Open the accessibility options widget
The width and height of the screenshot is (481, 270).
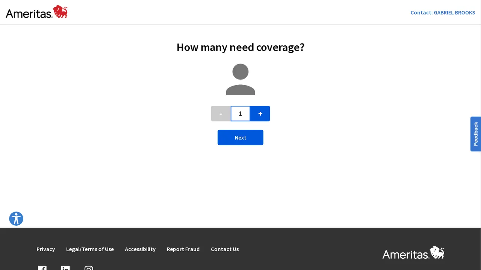tap(16, 219)
